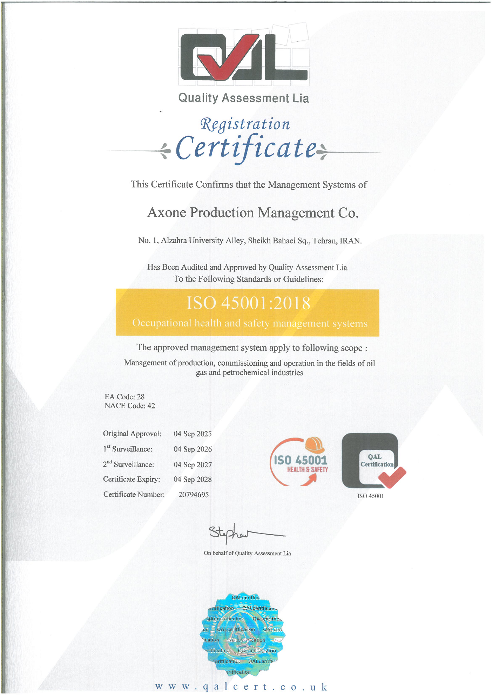The image size is (492, 695).
Task: Click the Registration Certificate heading
Action: 245,140
